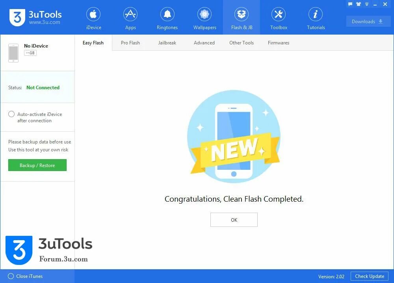Viewport: 394px width, 283px height.
Task: Click the Version: 2.02 status text
Action: [x=331, y=276]
